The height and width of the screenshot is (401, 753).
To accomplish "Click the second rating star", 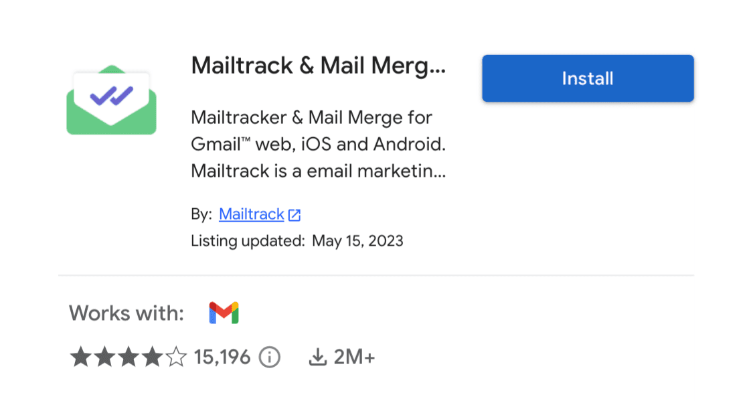I will pos(104,357).
